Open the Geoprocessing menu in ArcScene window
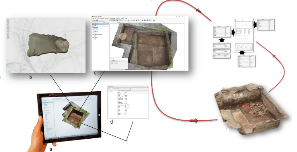Viewport: 297px width, 152px height. click(x=112, y=18)
